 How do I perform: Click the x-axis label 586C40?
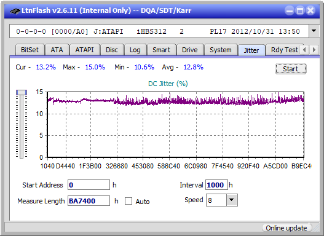click(168, 166)
